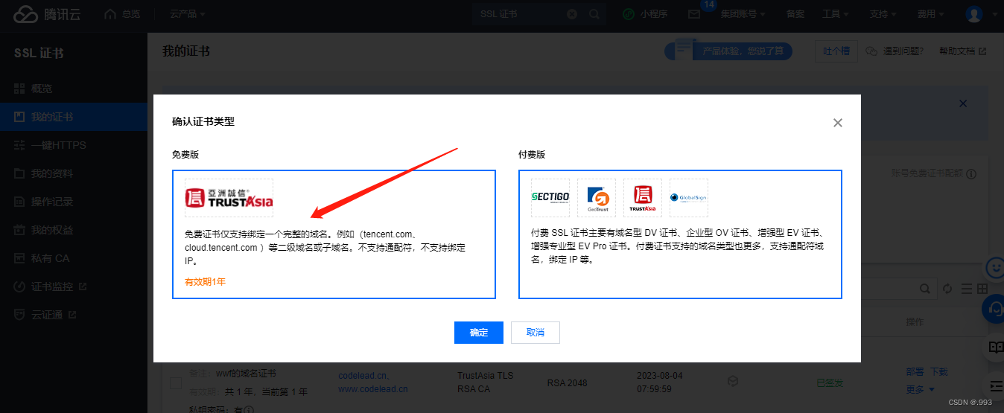Image resolution: width=1004 pixels, height=413 pixels.
Task: Open 私有 CA sidebar icon
Action: tap(20, 258)
